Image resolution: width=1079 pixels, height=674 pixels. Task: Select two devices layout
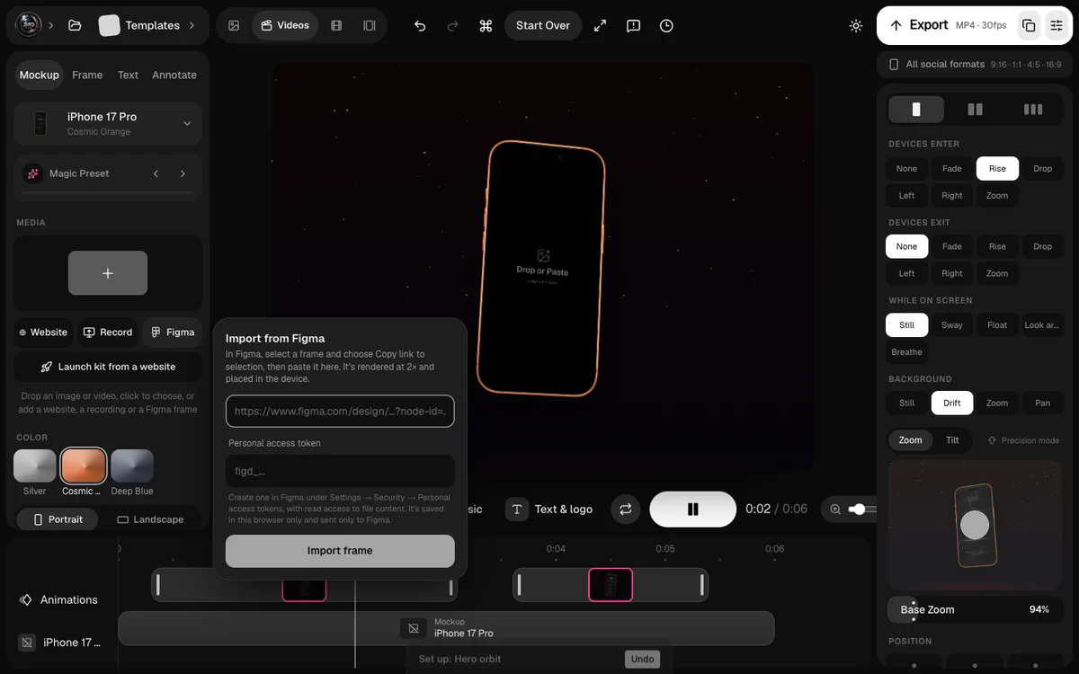pyautogui.click(x=975, y=110)
